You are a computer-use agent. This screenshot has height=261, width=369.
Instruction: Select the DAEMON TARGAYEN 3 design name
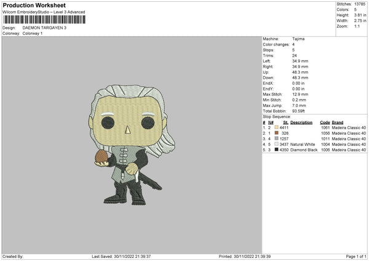click(x=44, y=28)
